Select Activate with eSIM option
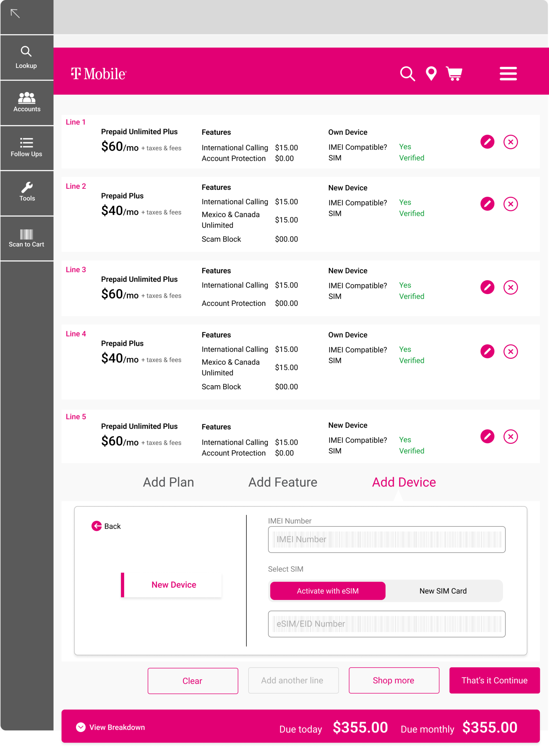 [327, 591]
